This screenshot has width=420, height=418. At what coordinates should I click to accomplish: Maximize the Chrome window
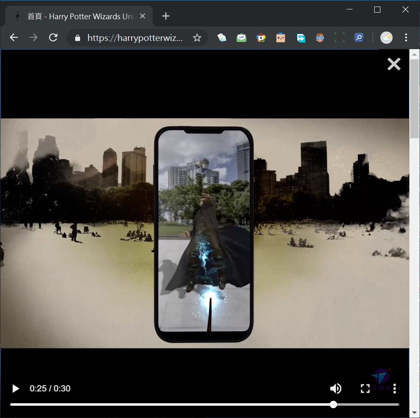(377, 10)
